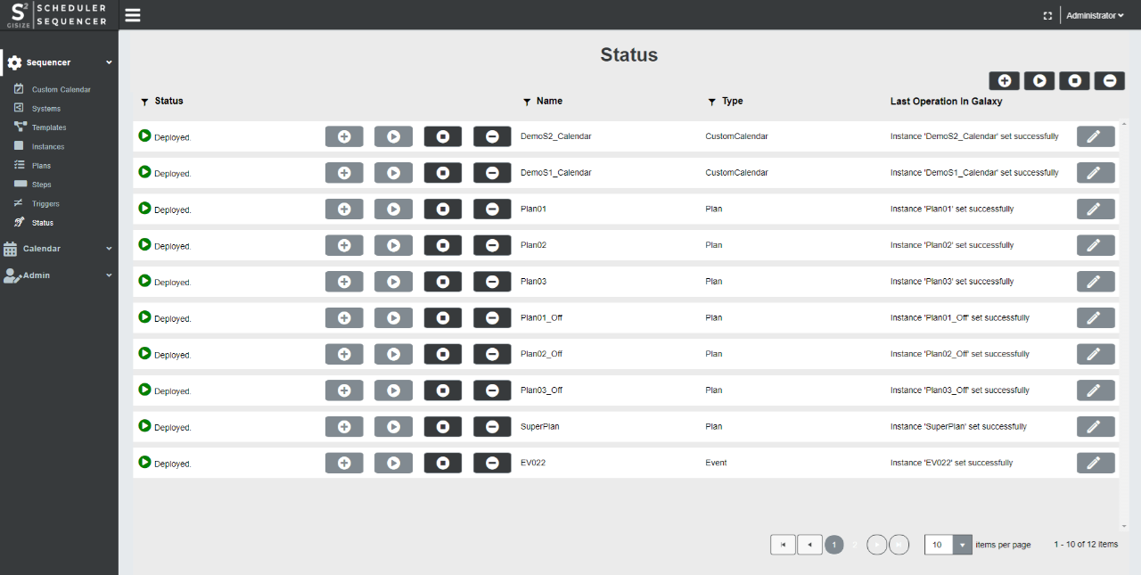This screenshot has height=575, width=1141.
Task: Open the Administrator user dropdown
Action: tap(1095, 16)
